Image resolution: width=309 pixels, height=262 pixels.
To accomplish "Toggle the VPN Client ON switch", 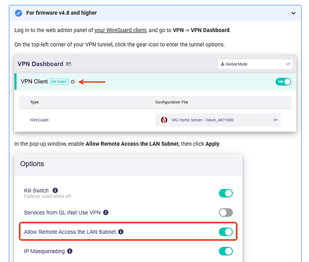I will point(283,82).
